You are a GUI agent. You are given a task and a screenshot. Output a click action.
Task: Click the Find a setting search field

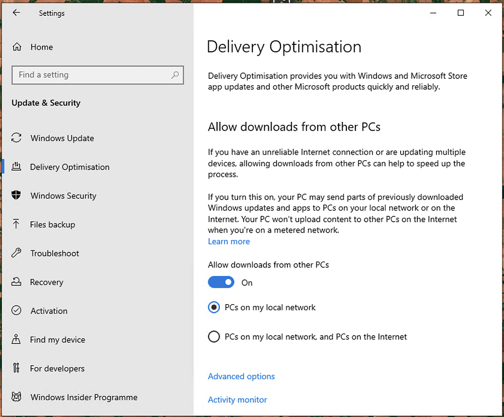coord(91,75)
